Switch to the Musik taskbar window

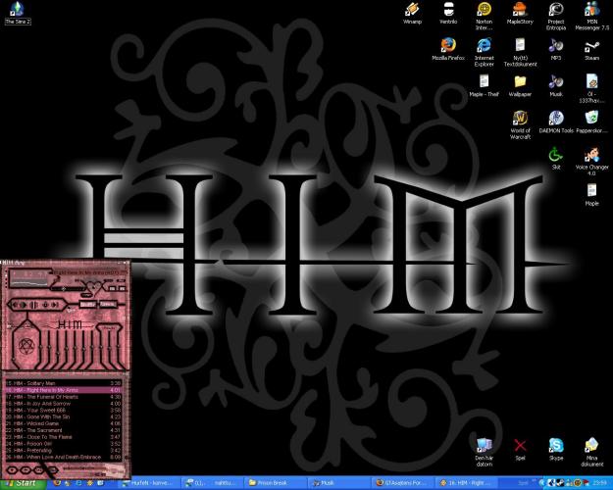333,483
